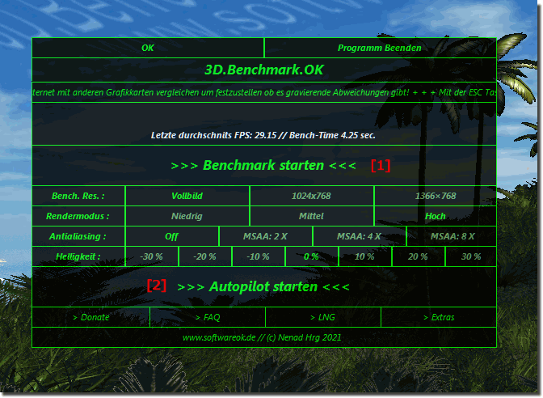Viewport: 543px width, 398px height.
Task: Click Programm Beenden to exit
Action: (380, 48)
